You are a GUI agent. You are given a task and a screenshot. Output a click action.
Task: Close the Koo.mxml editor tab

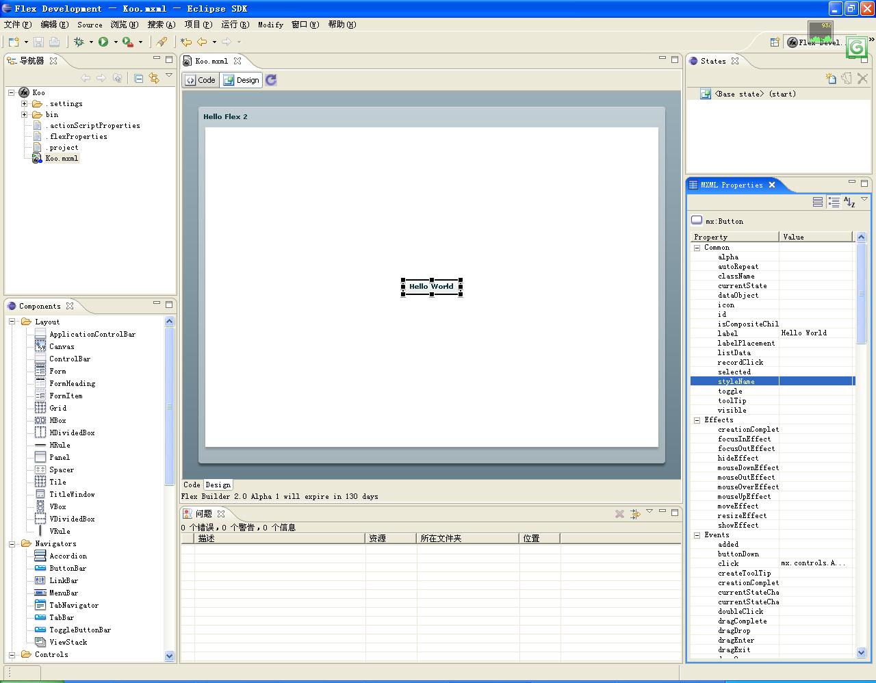click(237, 61)
